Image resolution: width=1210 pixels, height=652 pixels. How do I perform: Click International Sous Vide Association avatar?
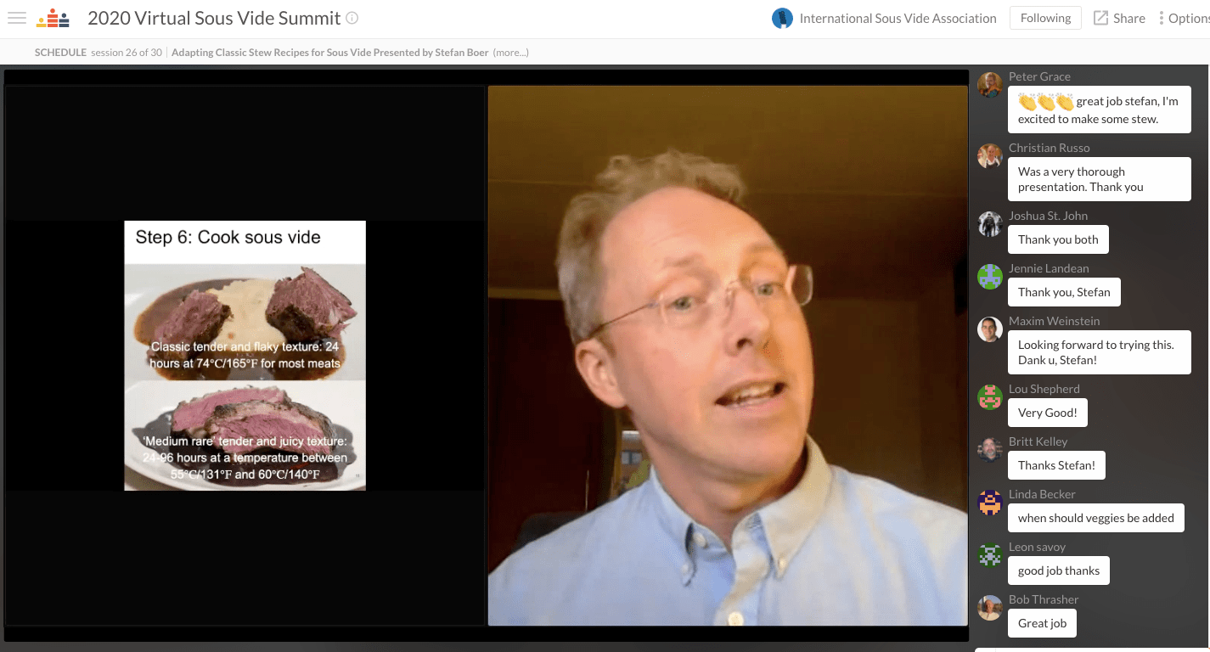(x=782, y=18)
